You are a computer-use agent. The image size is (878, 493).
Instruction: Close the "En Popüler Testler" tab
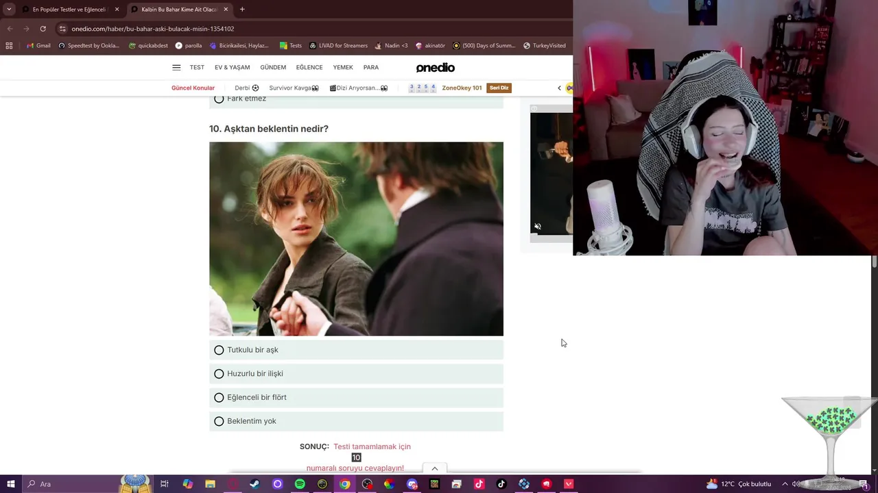pos(117,9)
